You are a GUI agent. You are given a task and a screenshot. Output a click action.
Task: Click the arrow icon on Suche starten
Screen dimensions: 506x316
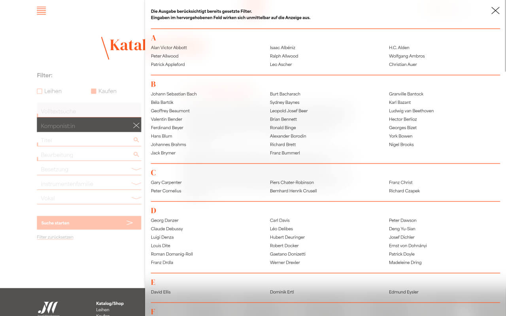pos(129,223)
